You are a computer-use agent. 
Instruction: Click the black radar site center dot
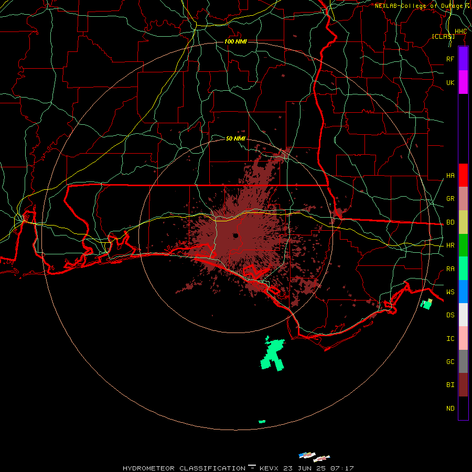tap(235, 235)
